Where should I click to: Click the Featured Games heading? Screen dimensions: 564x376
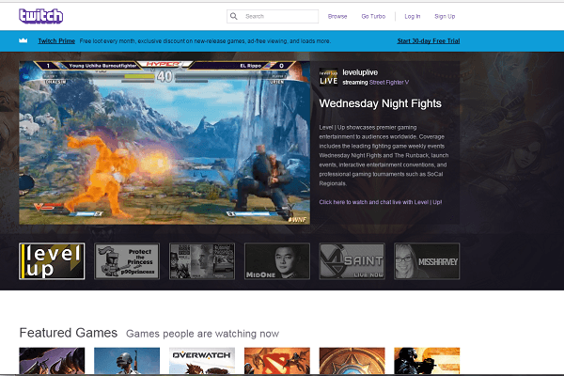click(69, 333)
